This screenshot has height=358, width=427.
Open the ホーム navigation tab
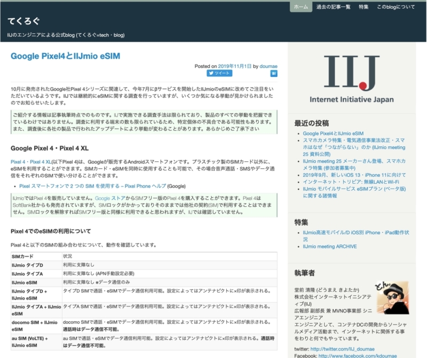[301, 7]
